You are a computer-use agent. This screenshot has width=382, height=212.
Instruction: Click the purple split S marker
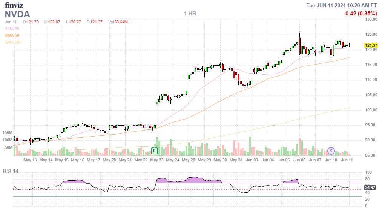331,151
